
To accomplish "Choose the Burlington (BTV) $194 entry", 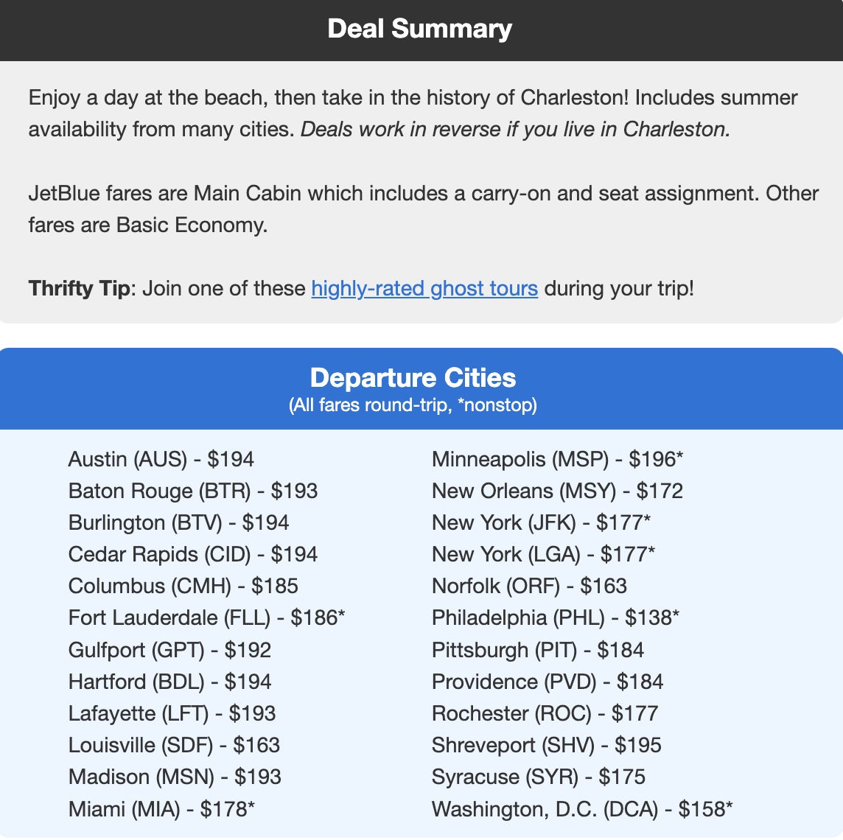I will pos(179,522).
